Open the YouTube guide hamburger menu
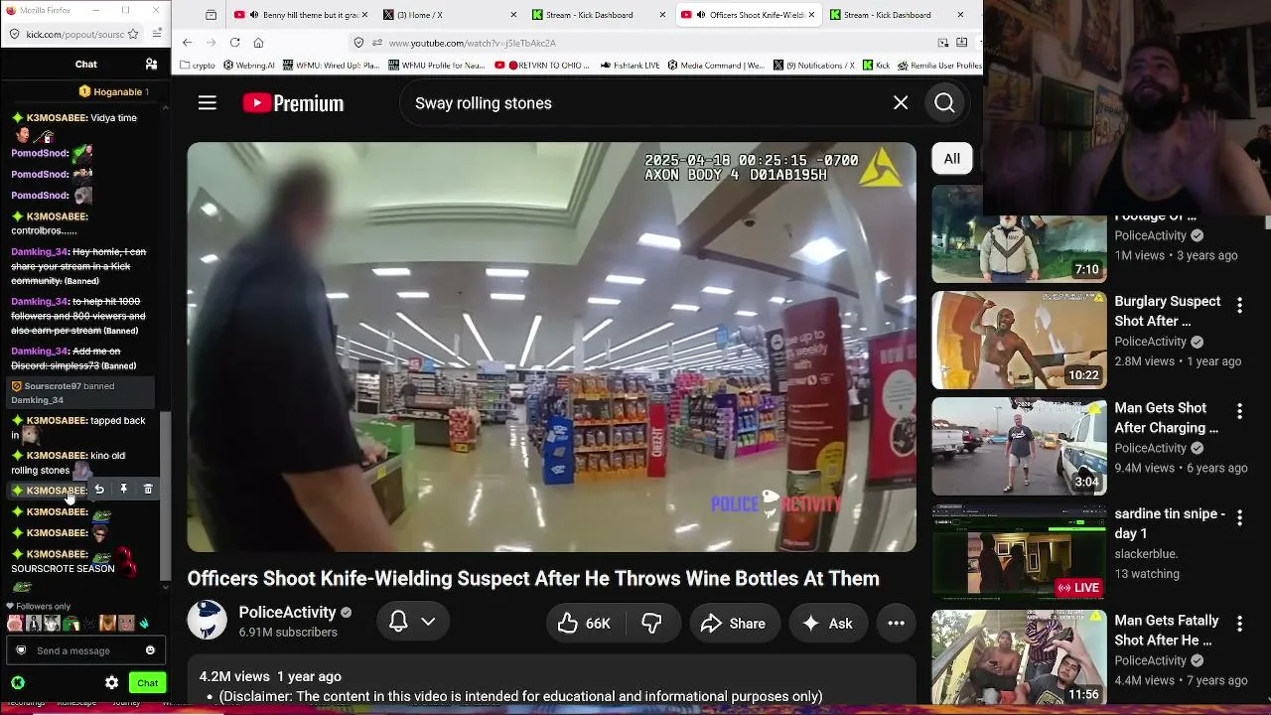 click(207, 103)
